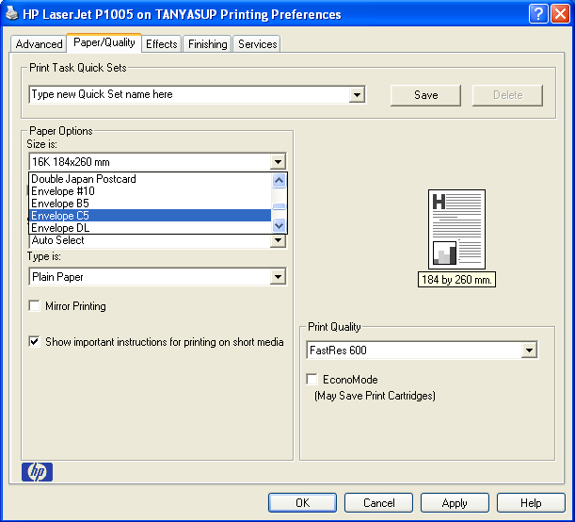Click the Quick Set name input field
The image size is (575, 522).
pyautogui.click(x=189, y=95)
